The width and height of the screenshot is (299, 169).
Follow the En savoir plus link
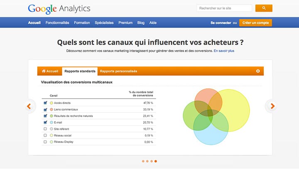point(224,51)
